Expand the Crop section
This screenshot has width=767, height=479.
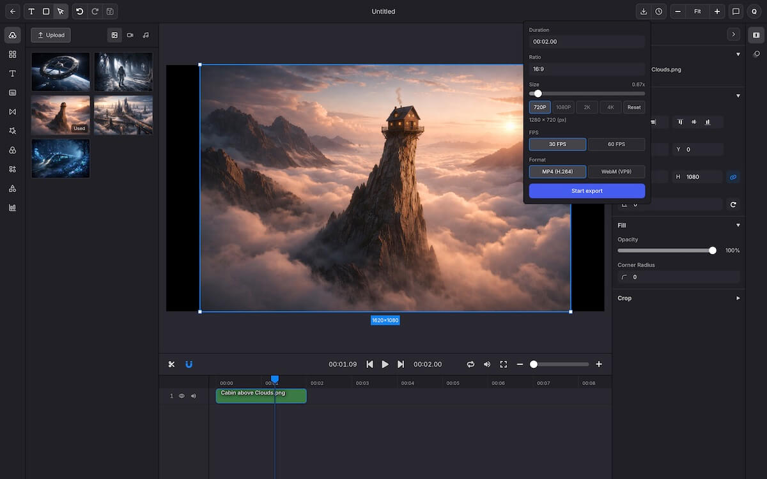(738, 298)
